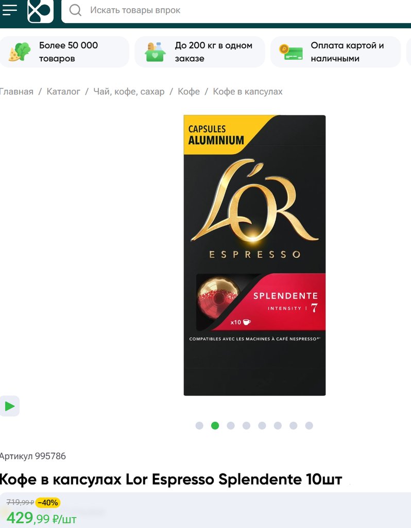Image resolution: width=411 pixels, height=528 pixels.
Task: Click 'Оплата картой и наличными' banner
Action: point(336,52)
